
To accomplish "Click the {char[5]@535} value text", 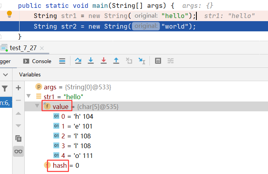I will pyautogui.click(x=97, y=107).
